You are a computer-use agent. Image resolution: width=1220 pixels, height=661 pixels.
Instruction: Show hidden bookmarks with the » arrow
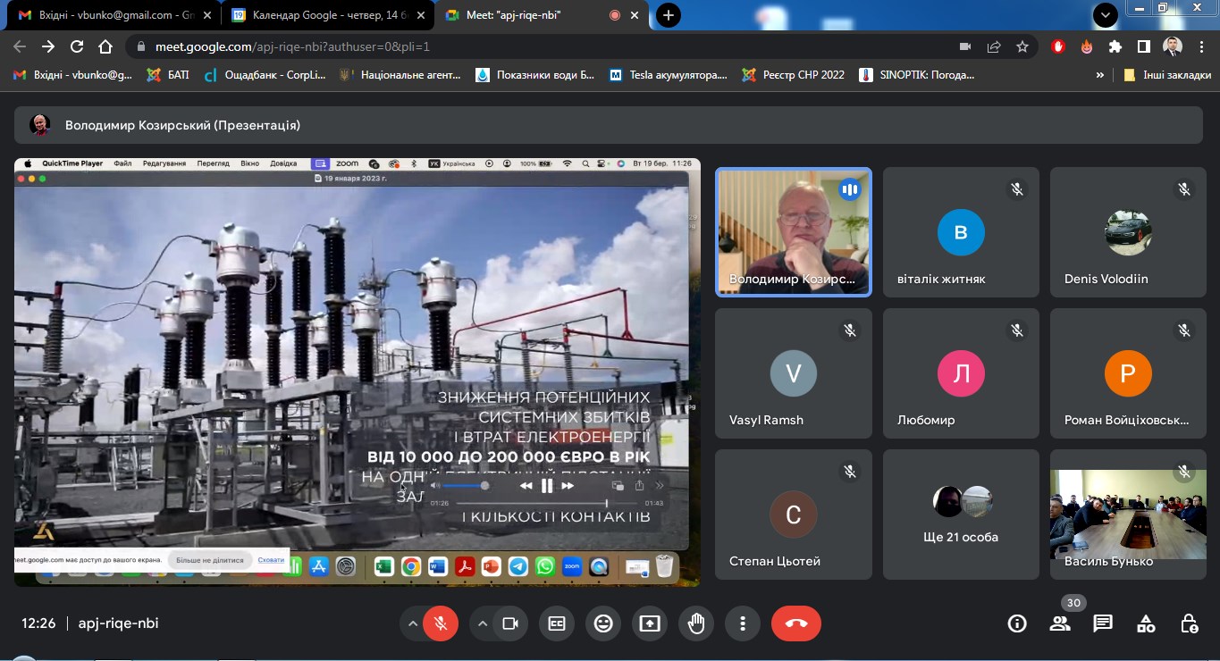1099,75
